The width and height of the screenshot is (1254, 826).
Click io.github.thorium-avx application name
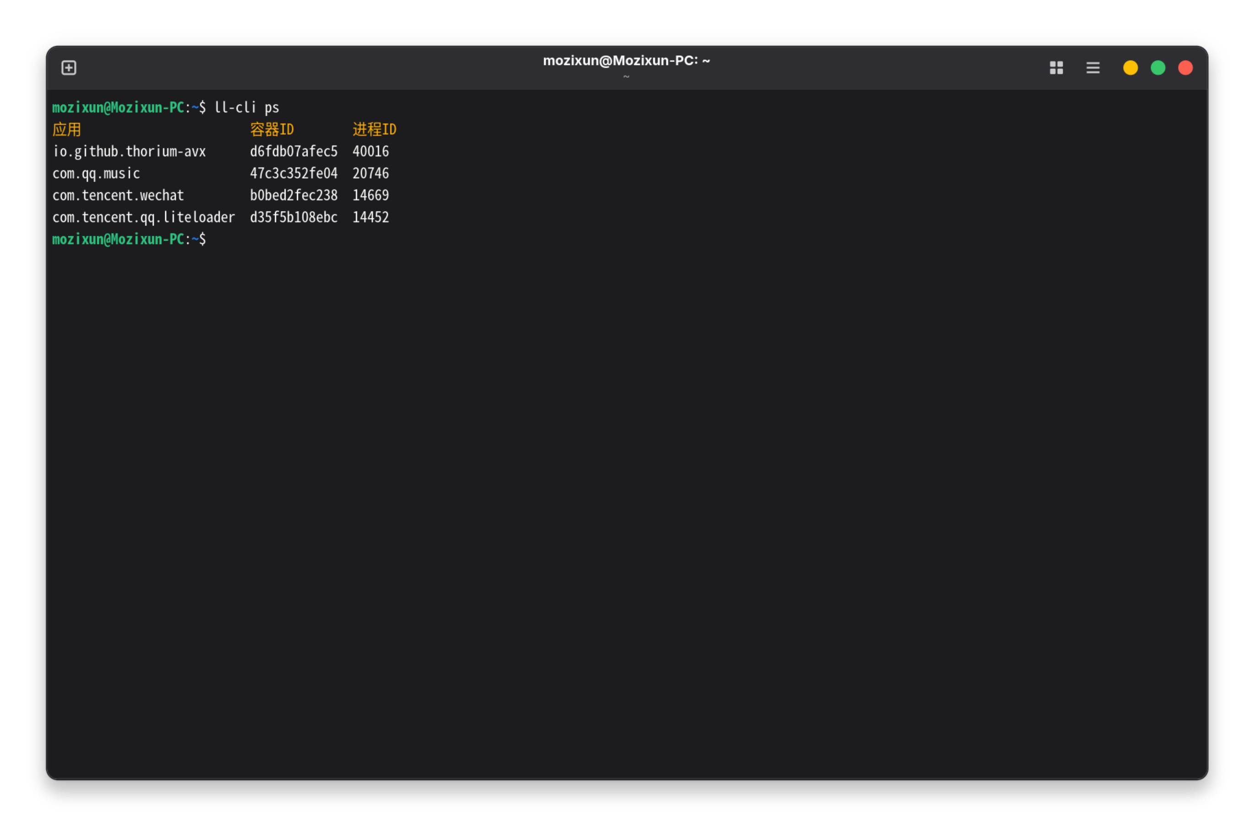click(x=129, y=152)
